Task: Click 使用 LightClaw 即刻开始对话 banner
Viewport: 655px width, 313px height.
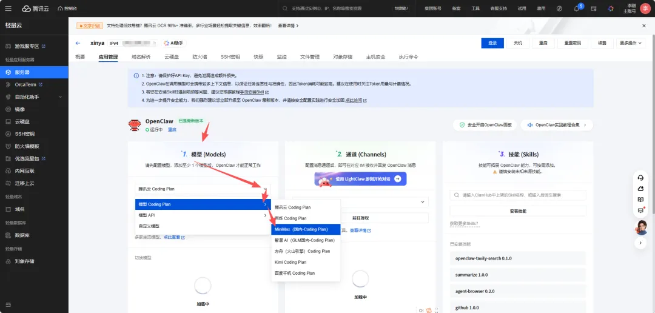Action: click(x=360, y=178)
